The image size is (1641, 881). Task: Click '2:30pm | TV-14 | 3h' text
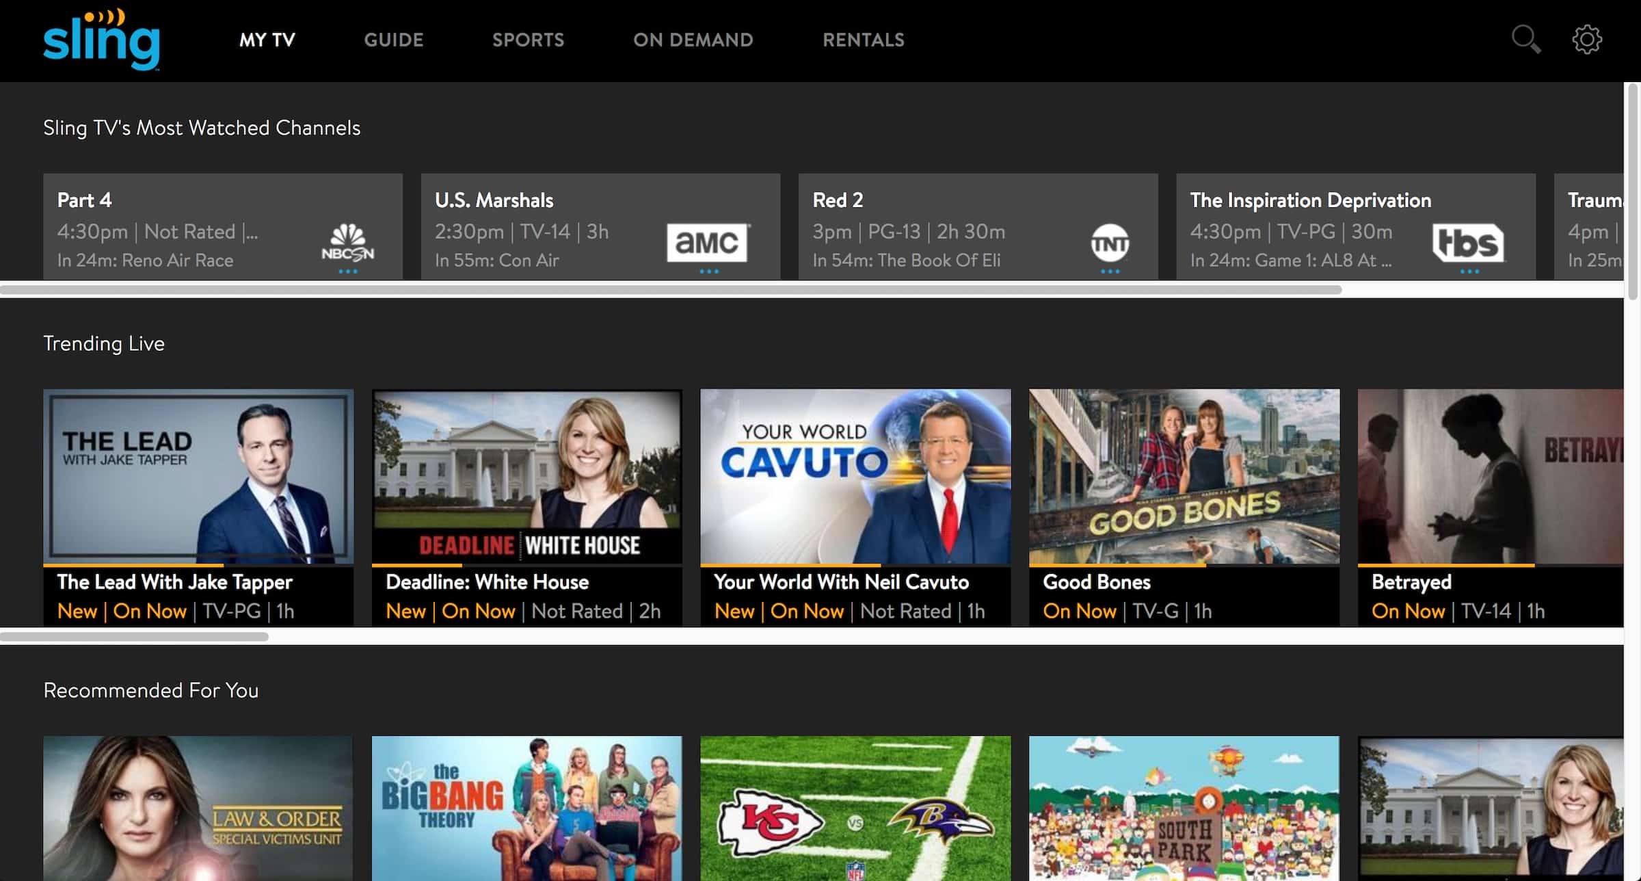(x=522, y=232)
